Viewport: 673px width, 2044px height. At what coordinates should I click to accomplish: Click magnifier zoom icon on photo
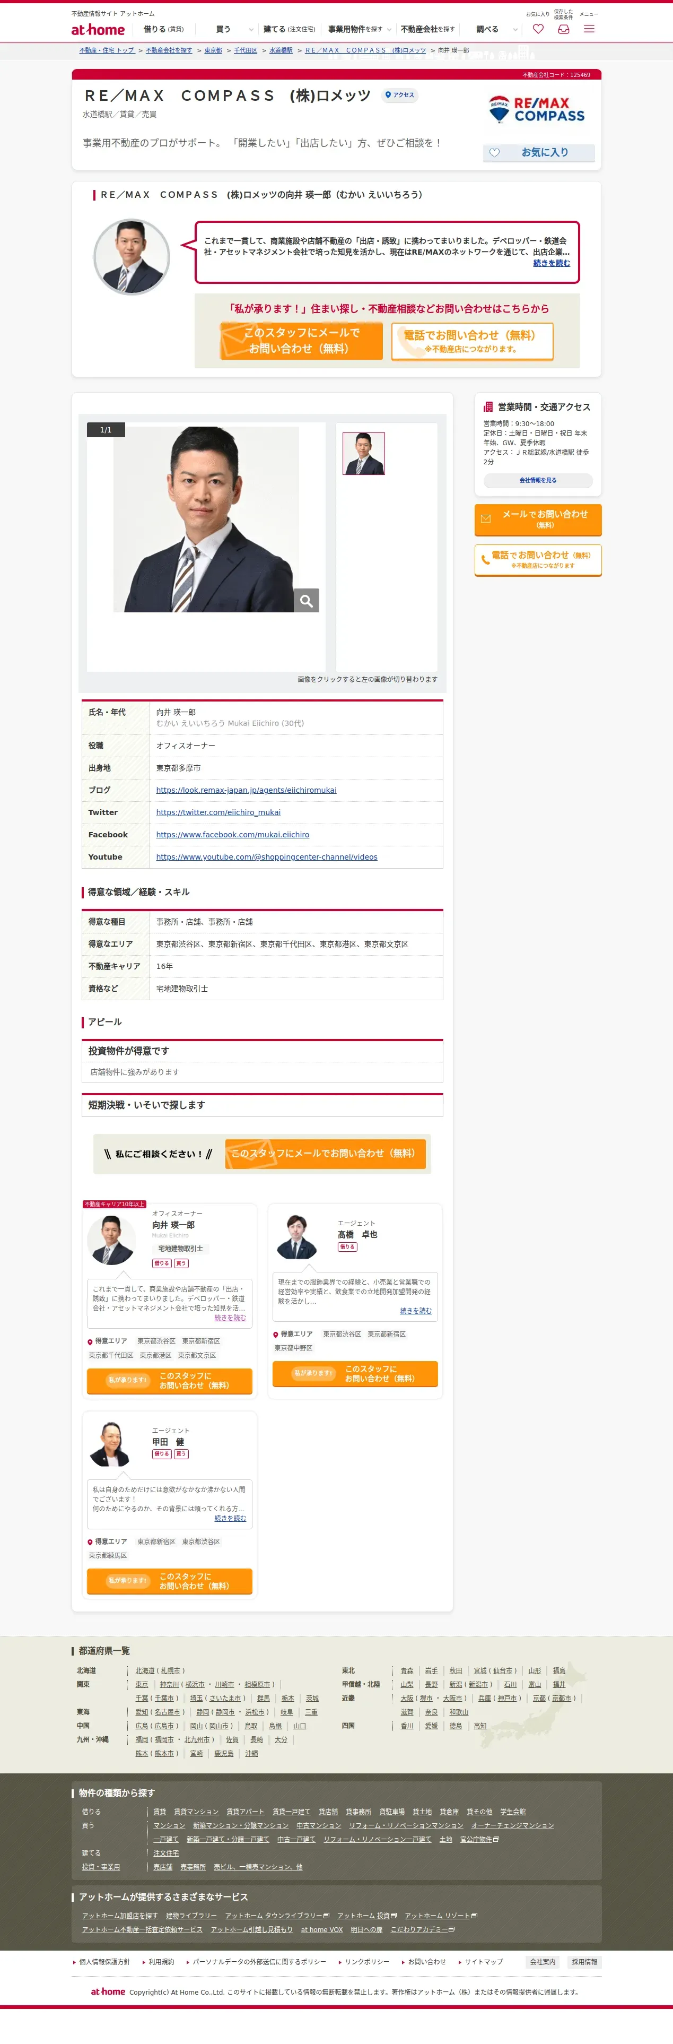click(x=307, y=601)
